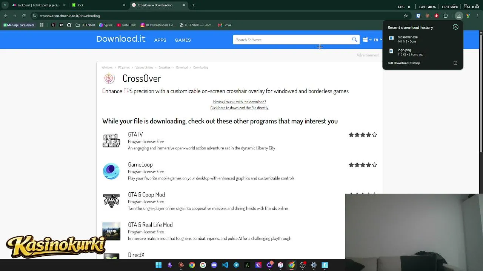Open site information icon in address bar
483x271 pixels.
(x=35, y=16)
